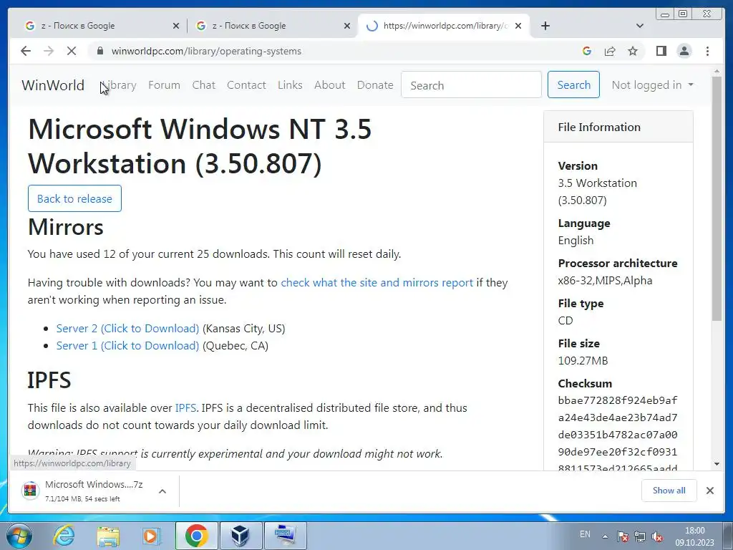Click the address bar URL

pyautogui.click(x=206, y=51)
